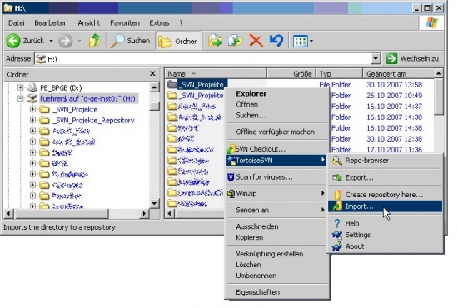
Task: Click the views icon in toolbar
Action: tap(300, 41)
